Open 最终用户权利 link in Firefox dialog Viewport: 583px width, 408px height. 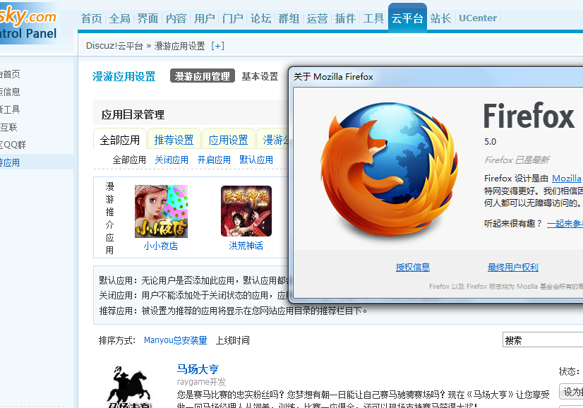[x=513, y=267]
